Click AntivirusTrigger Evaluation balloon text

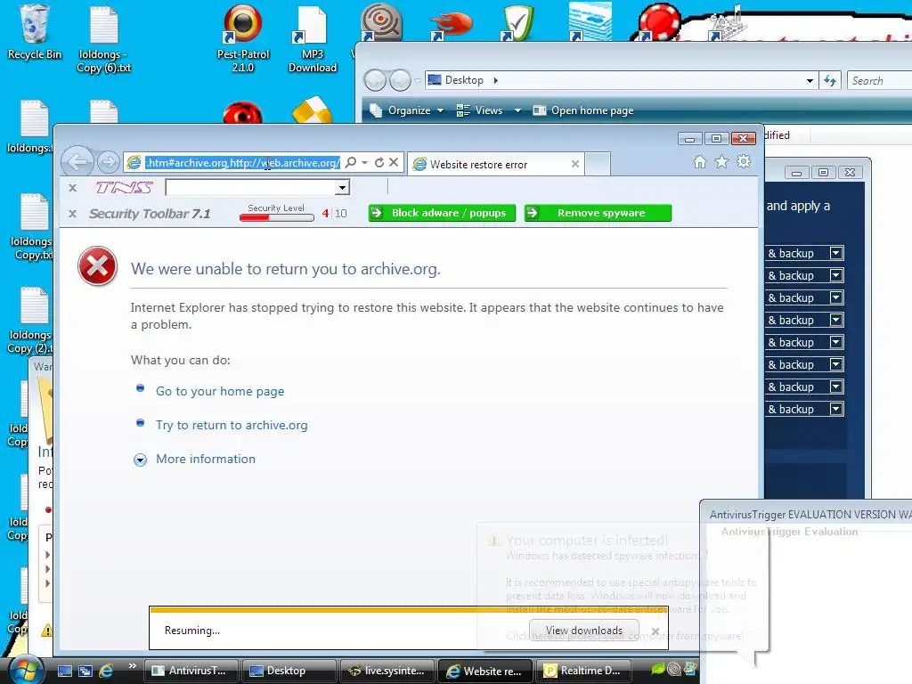point(789,532)
